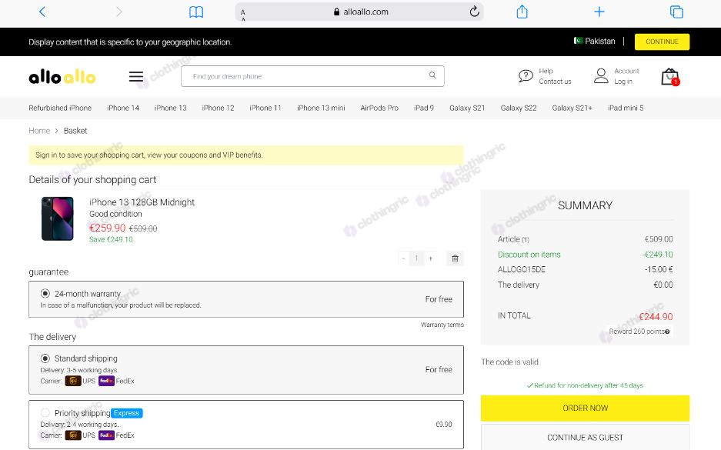Open Pakistan country selector
721x450 pixels.
point(595,41)
